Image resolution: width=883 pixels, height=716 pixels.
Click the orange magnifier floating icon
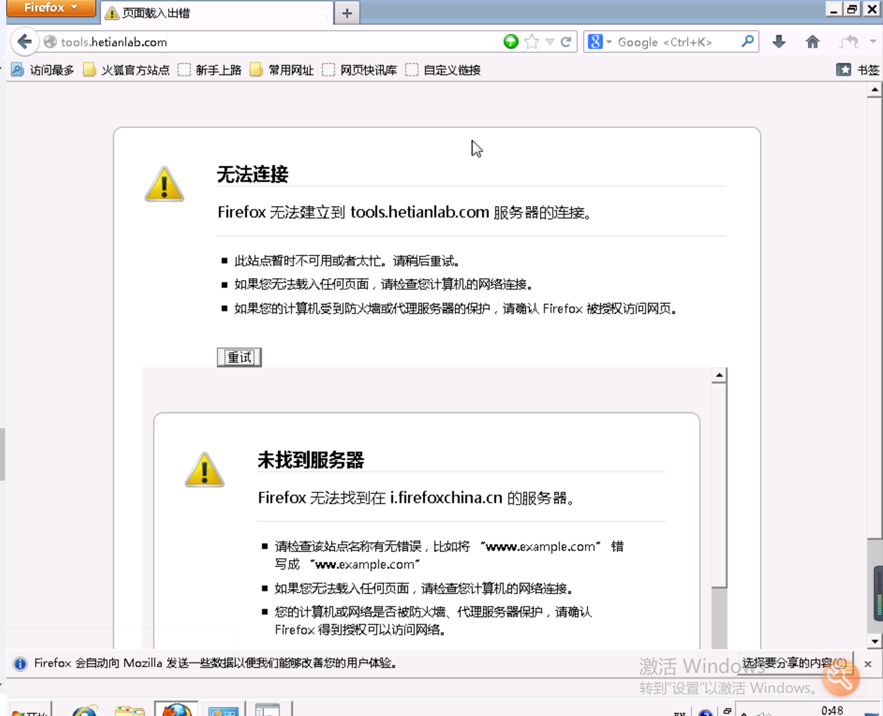click(841, 677)
